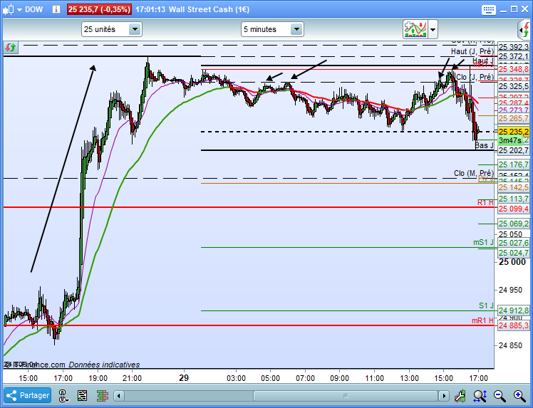Click the Wall Street Cash (1€) title

(x=209, y=9)
